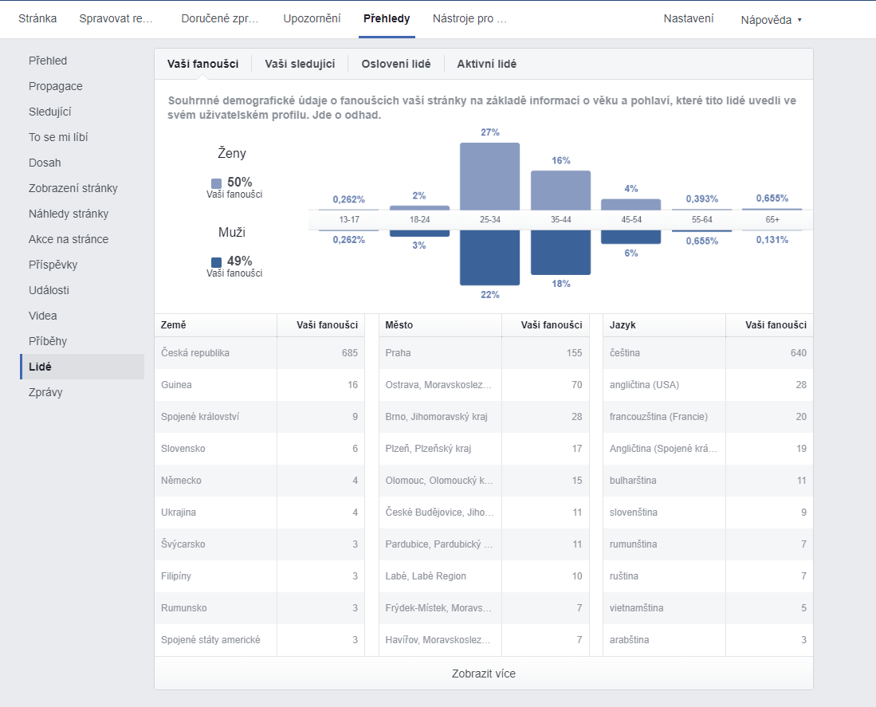Switch to Vaši sledující tab
Screen dimensions: 876x707
pos(300,64)
